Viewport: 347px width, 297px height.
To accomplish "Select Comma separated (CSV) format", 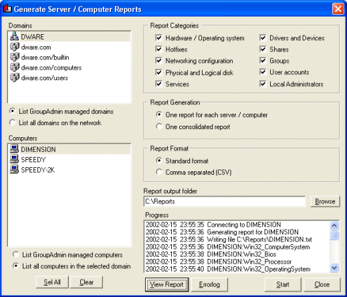I will [159, 172].
